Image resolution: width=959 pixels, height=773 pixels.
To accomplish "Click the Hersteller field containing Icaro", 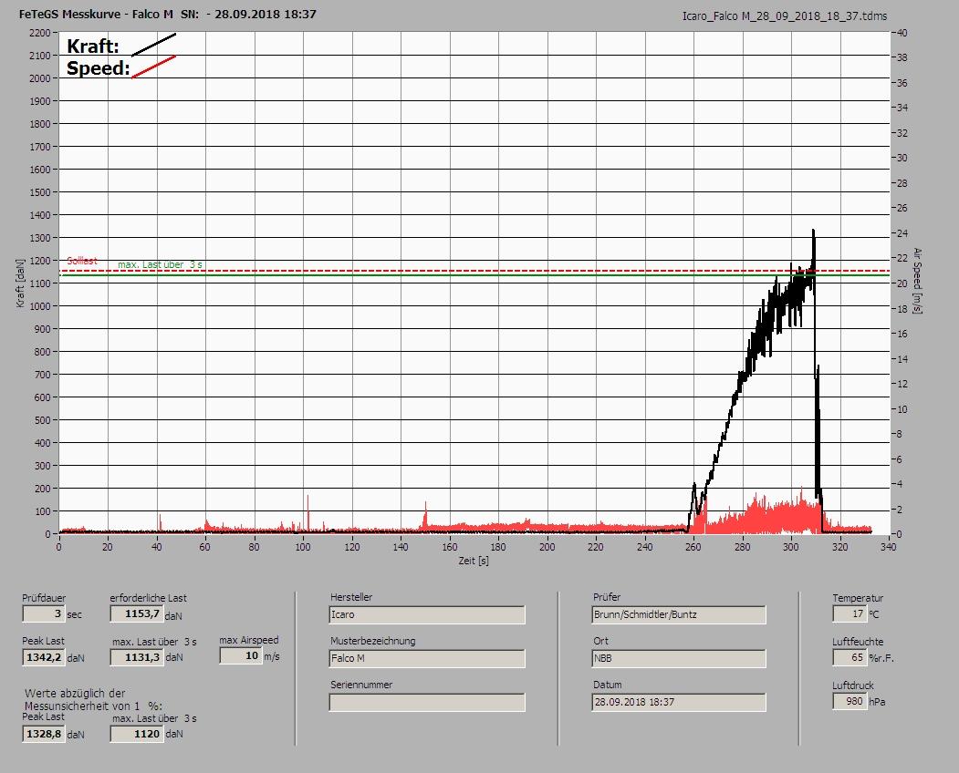I will pyautogui.click(x=427, y=614).
